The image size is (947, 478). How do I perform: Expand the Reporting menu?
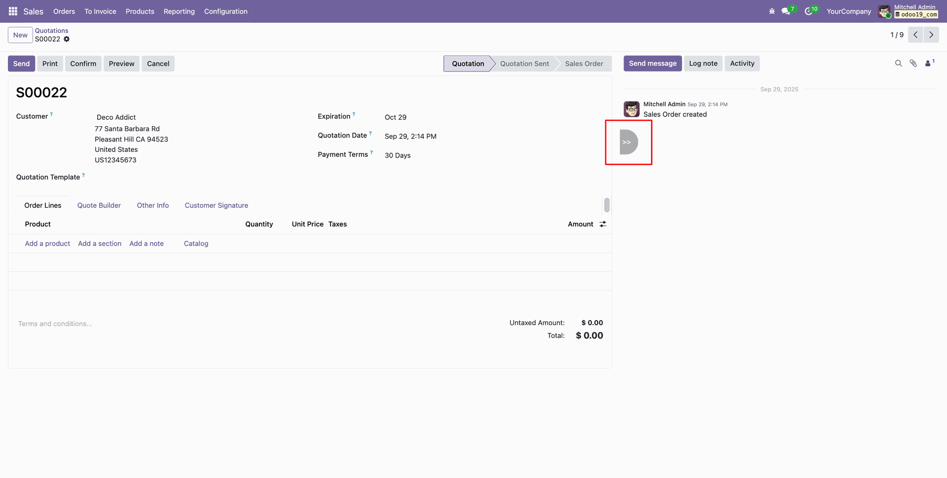pos(179,11)
